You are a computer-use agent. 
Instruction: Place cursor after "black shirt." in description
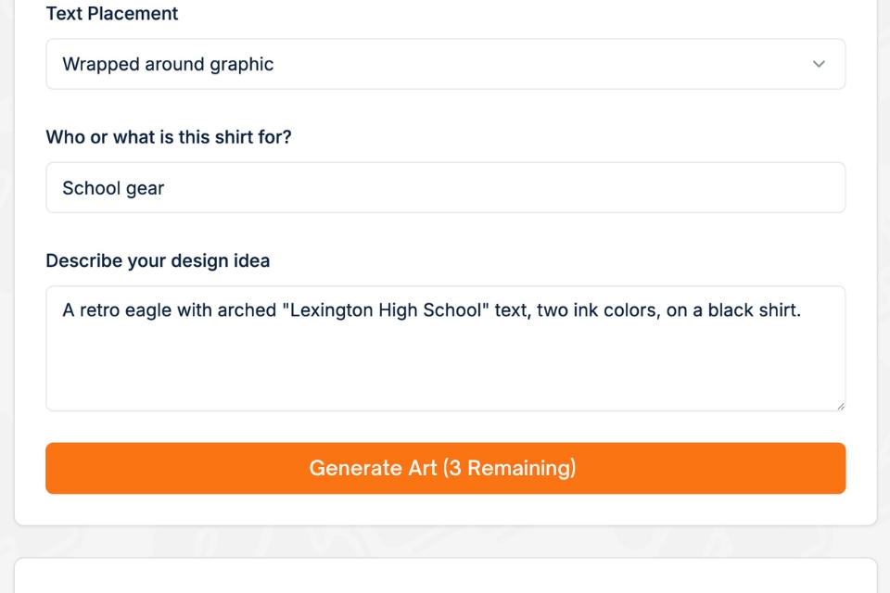click(x=801, y=310)
